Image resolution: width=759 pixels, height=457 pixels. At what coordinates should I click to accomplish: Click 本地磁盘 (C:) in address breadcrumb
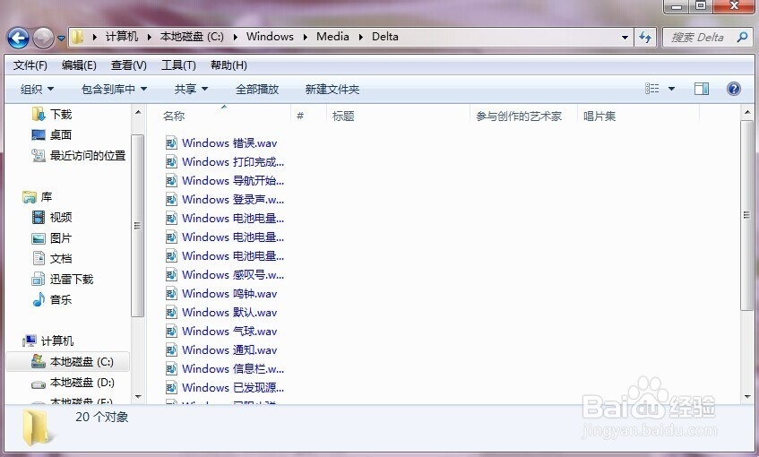click(192, 37)
